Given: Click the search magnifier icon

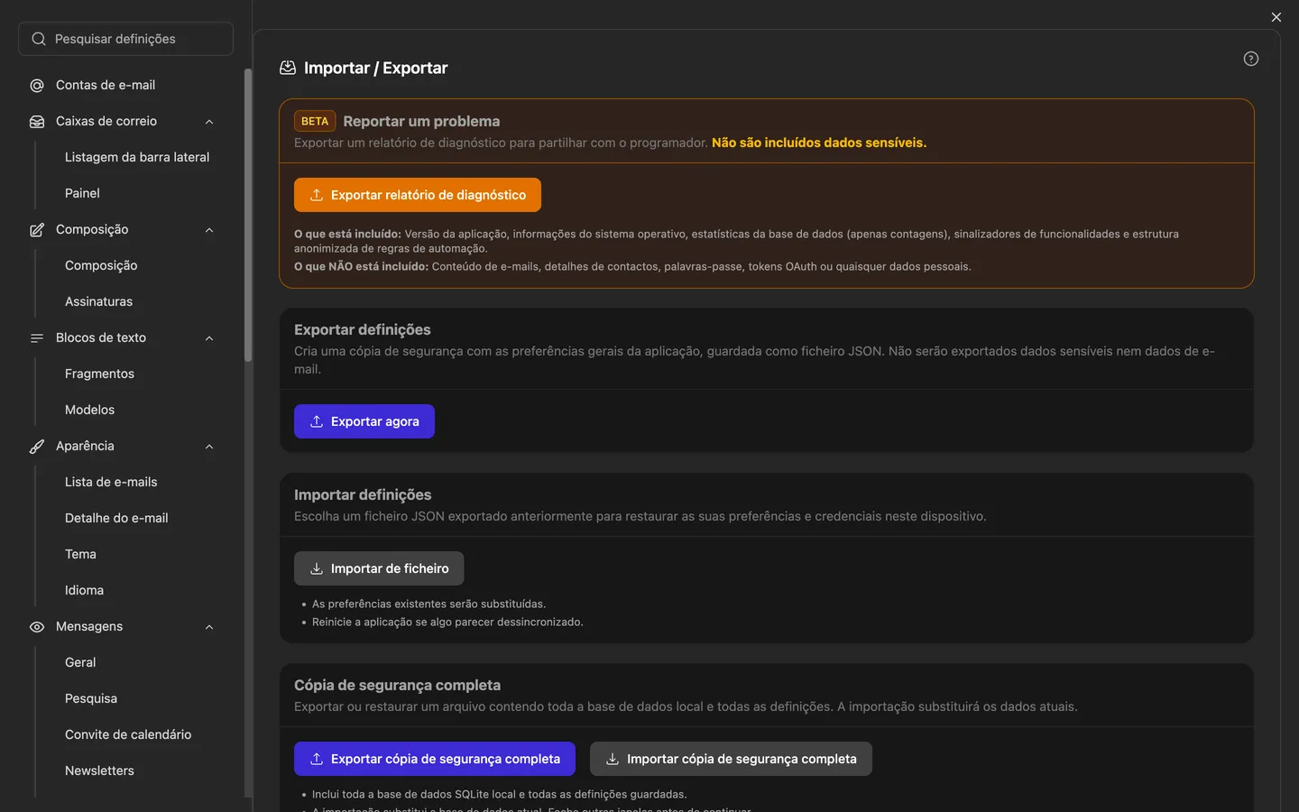Looking at the screenshot, I should click(x=39, y=39).
